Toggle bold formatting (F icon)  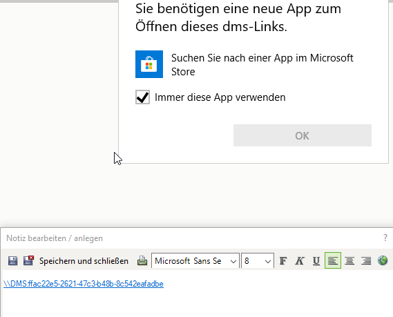point(283,261)
